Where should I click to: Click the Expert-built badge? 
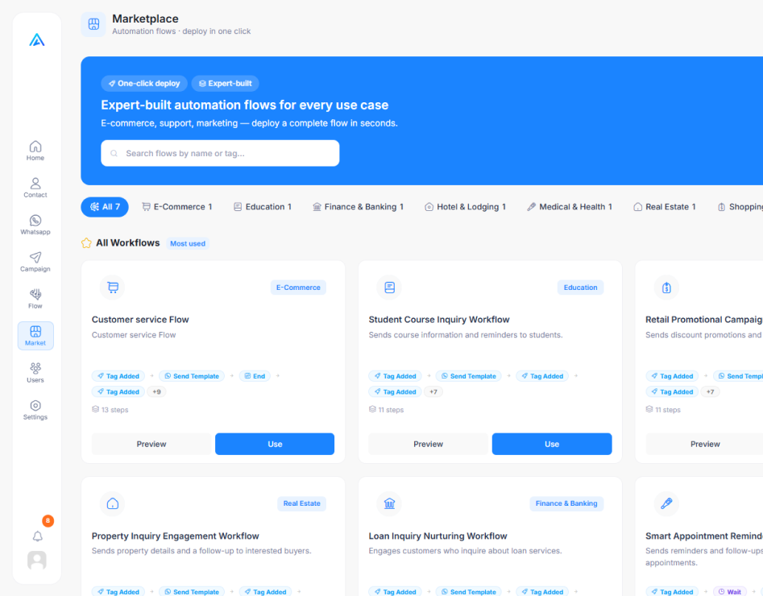tap(226, 83)
